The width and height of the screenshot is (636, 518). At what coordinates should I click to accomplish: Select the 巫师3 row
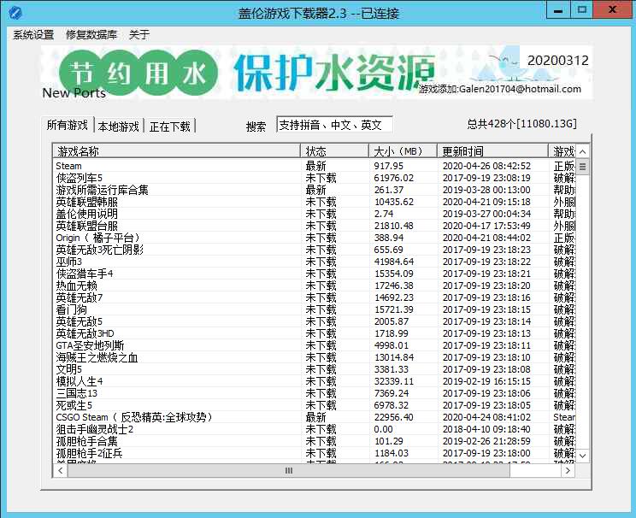[x=315, y=262]
